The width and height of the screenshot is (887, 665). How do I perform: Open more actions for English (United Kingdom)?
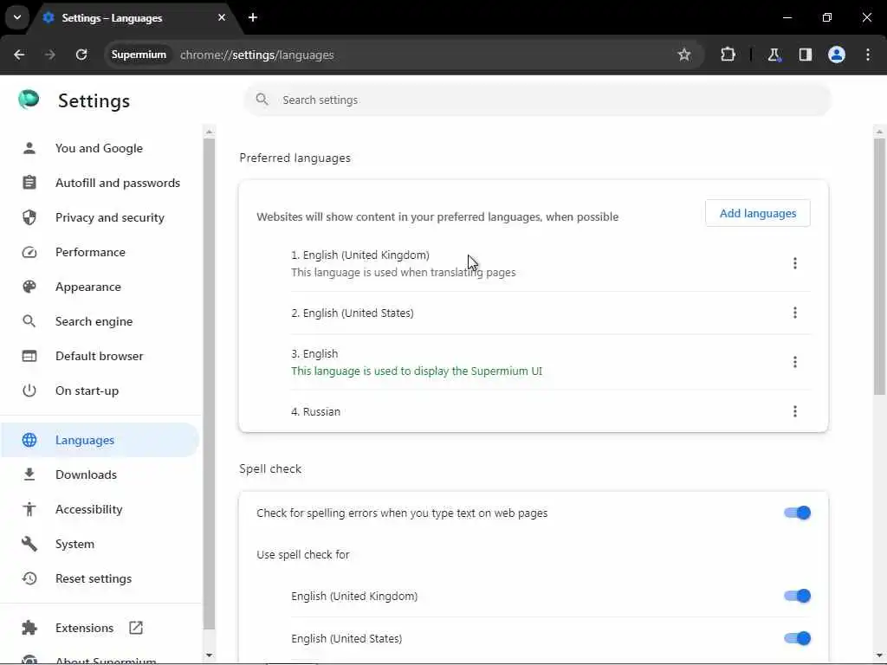[795, 263]
